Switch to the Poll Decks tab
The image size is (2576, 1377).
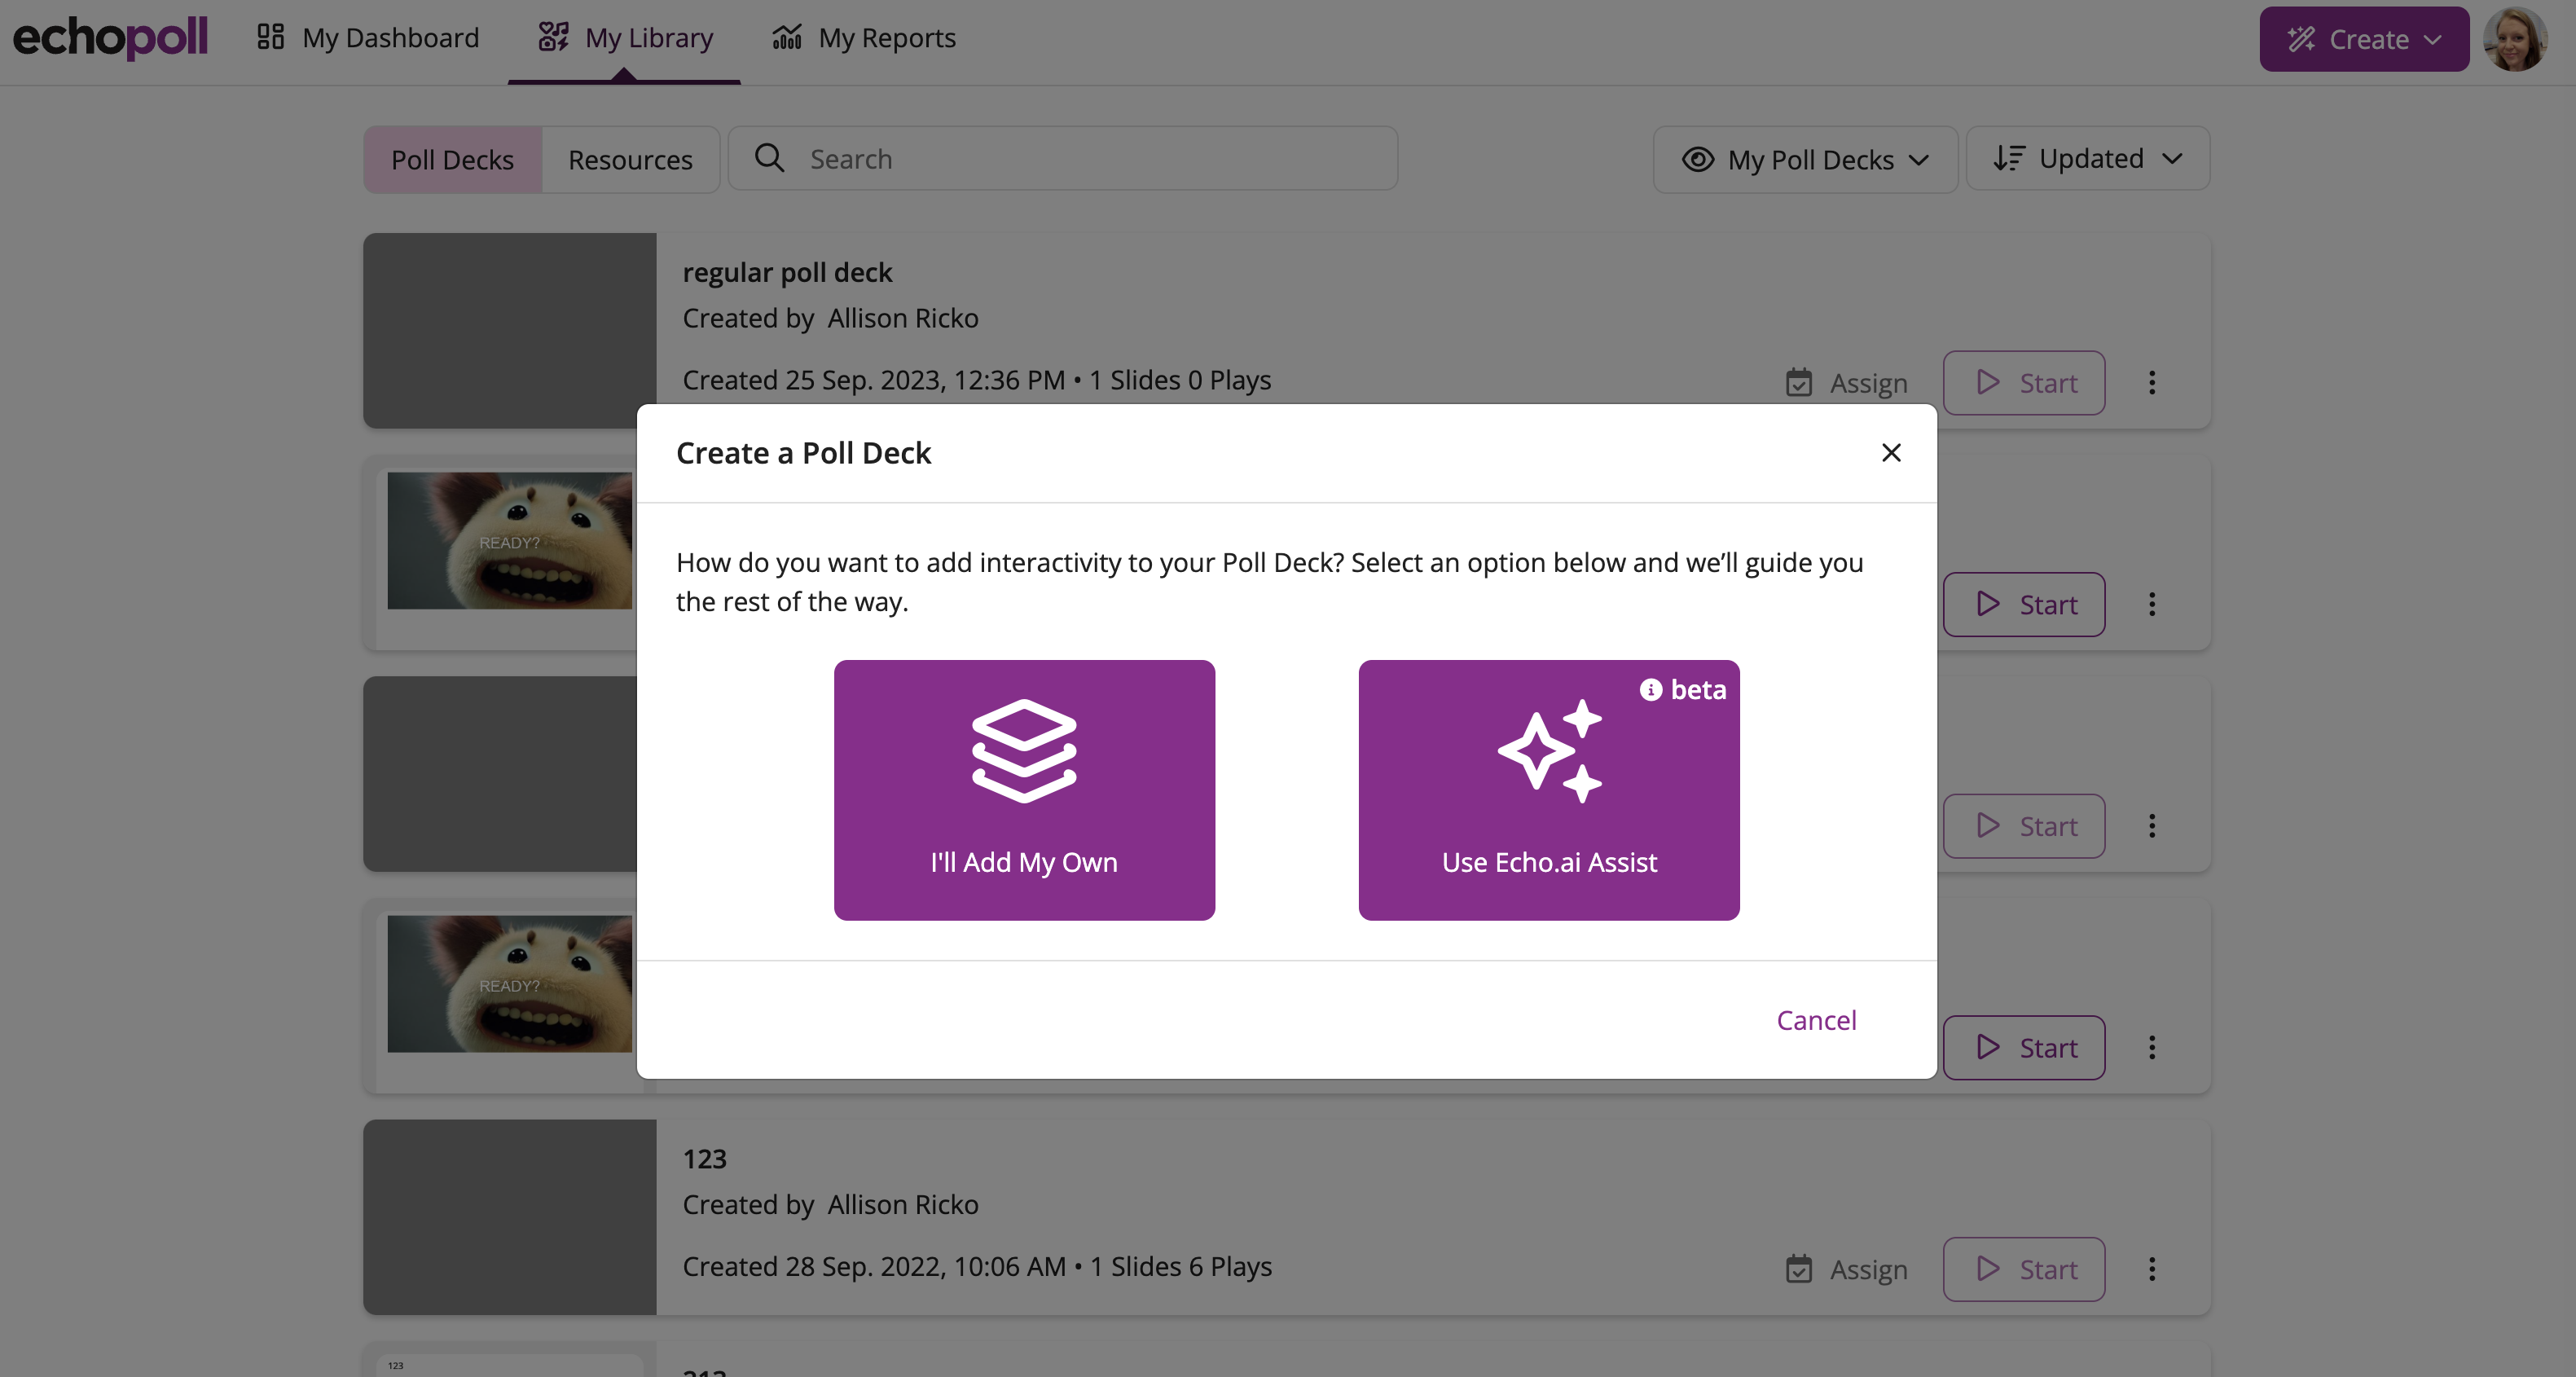452,159
